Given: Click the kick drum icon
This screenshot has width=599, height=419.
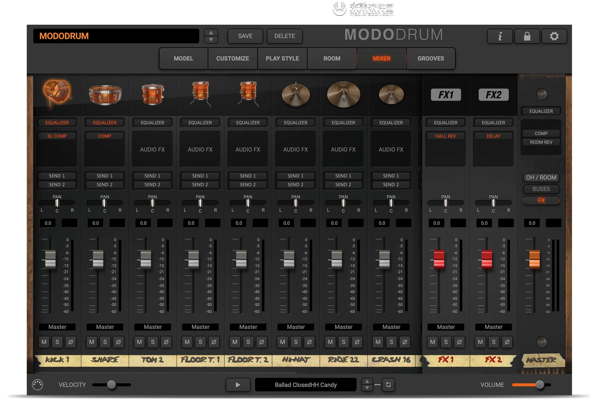Looking at the screenshot, I should 57,92.
